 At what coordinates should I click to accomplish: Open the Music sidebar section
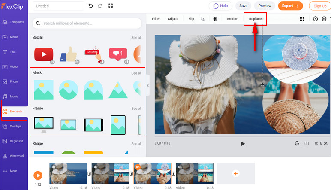pyautogui.click(x=10, y=97)
